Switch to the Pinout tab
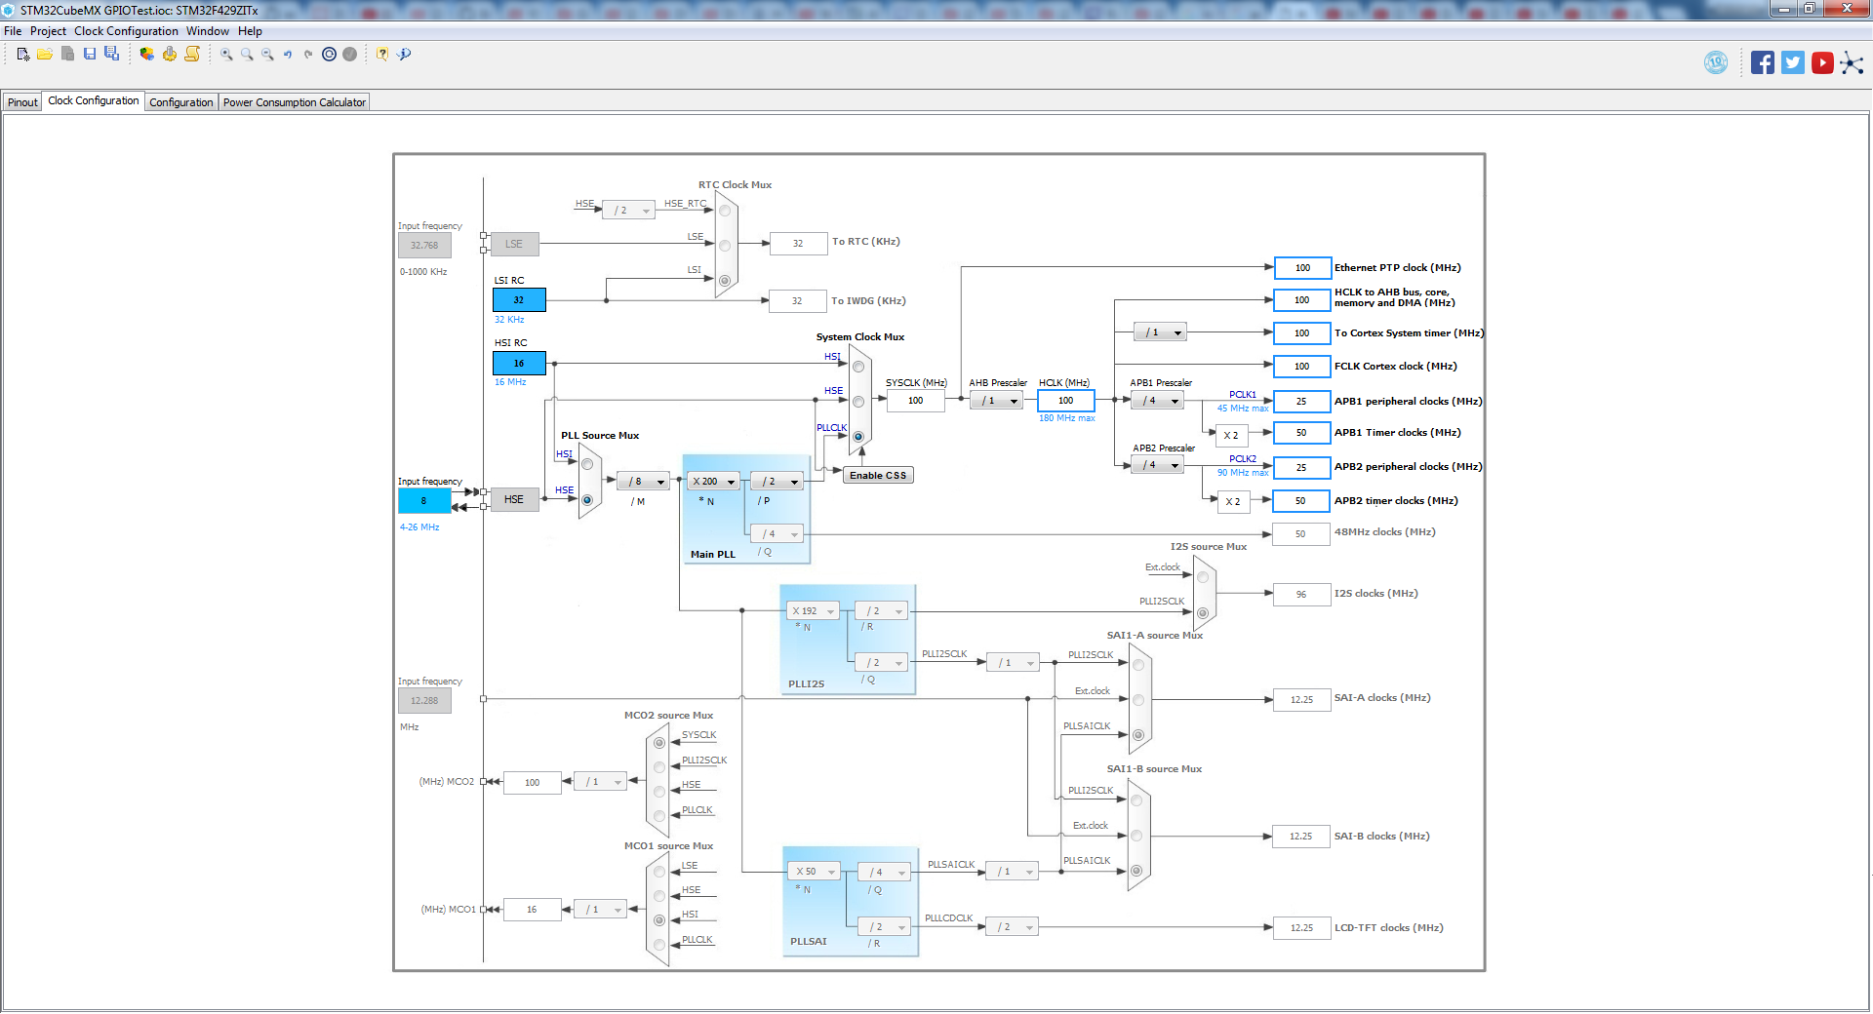Viewport: 1873px width, 1014px height. [x=22, y=102]
